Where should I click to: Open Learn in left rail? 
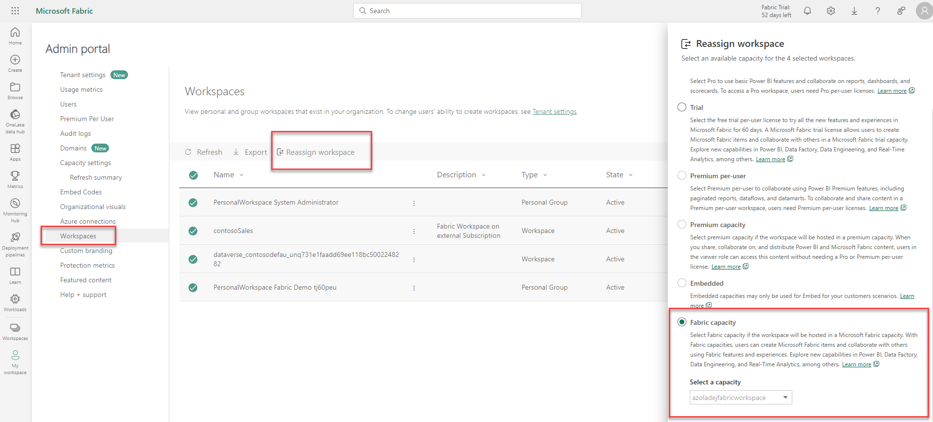click(x=15, y=275)
